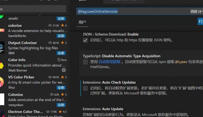Click the VS Color Picker extension icon
The width and height of the screenshot is (203, 117).
pos(2,82)
